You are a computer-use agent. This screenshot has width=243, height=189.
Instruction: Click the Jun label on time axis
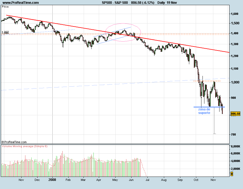[131, 180]
